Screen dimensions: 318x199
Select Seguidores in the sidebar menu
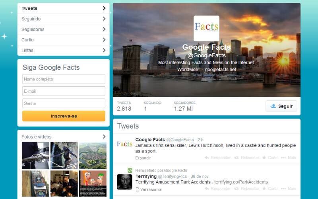point(64,29)
